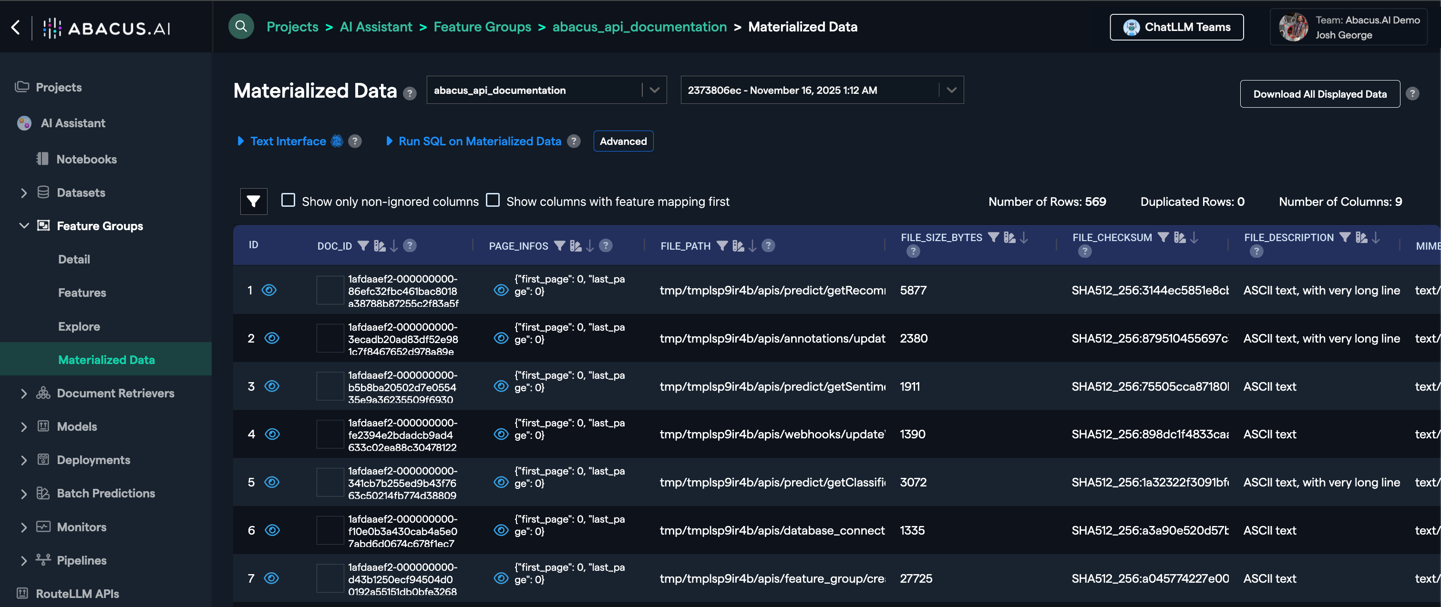Click the help icon beside Materialized Data title
The image size is (1441, 607).
coord(410,93)
